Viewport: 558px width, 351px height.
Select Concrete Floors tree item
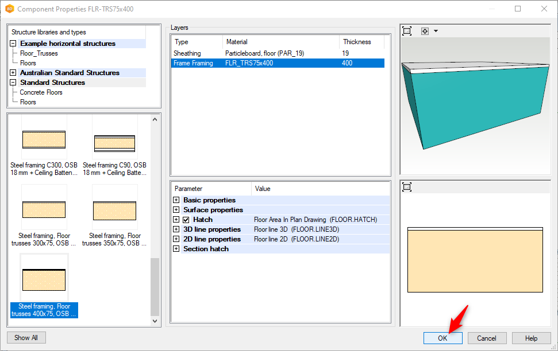tap(41, 92)
